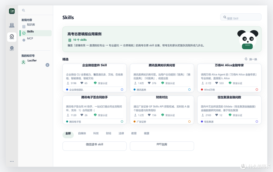Click download icon on 腾讯电子签 card
Viewport: 273px width, 172px height.
pos(68,115)
